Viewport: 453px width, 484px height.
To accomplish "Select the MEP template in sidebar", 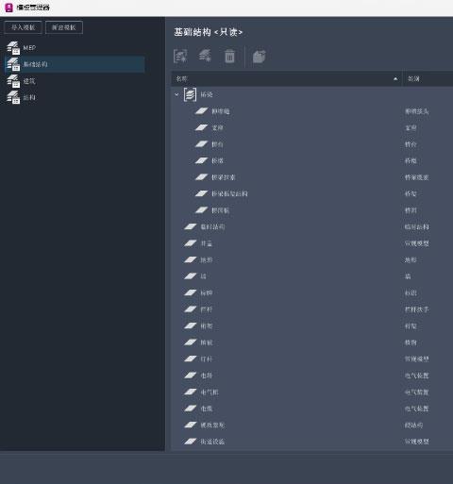I will 75,48.
